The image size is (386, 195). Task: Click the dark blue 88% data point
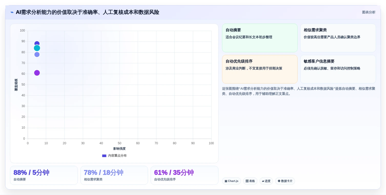coord(37,43)
